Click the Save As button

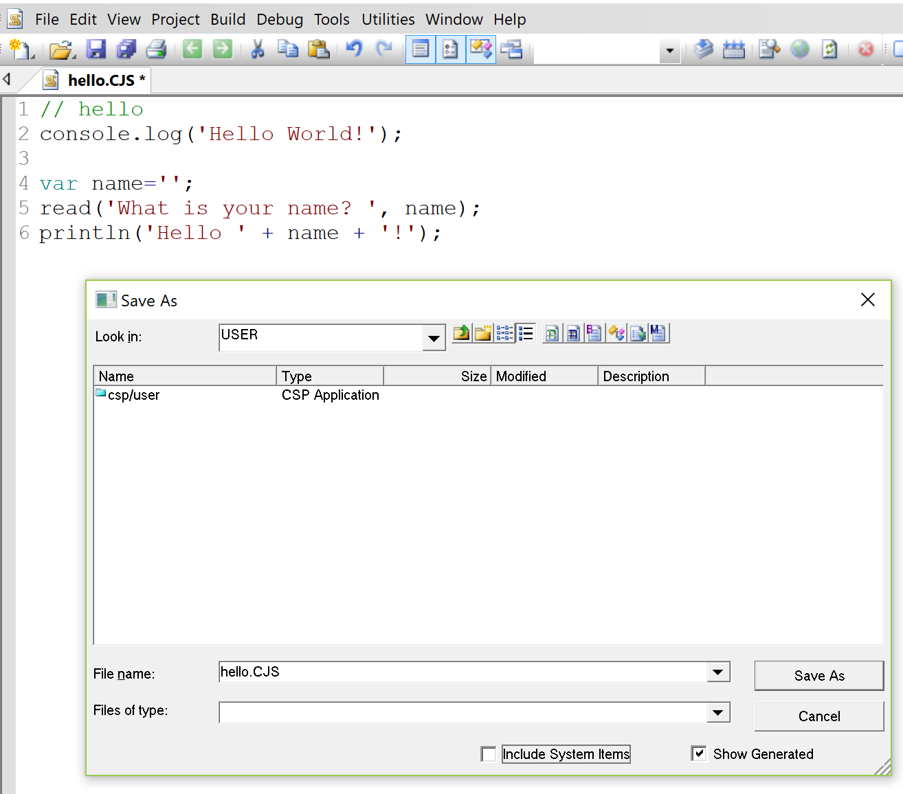click(818, 676)
